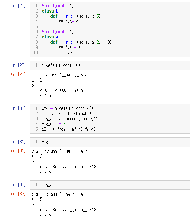
Task: Click "cls : <class '__main__.B'>" in Out[31]
Action: tap(68, 167)
